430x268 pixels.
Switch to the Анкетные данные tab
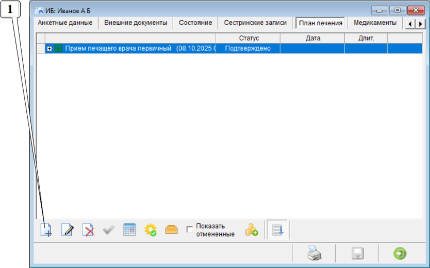tap(65, 23)
